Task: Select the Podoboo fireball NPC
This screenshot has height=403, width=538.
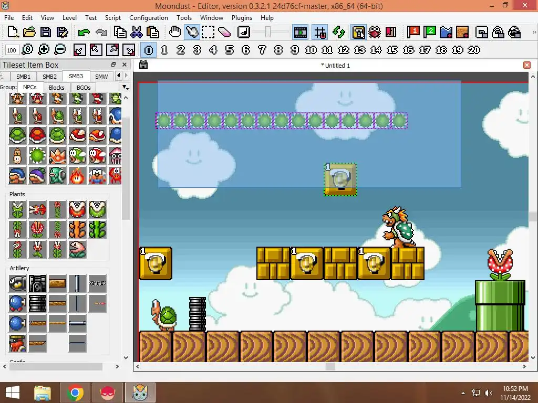Action: tap(77, 175)
